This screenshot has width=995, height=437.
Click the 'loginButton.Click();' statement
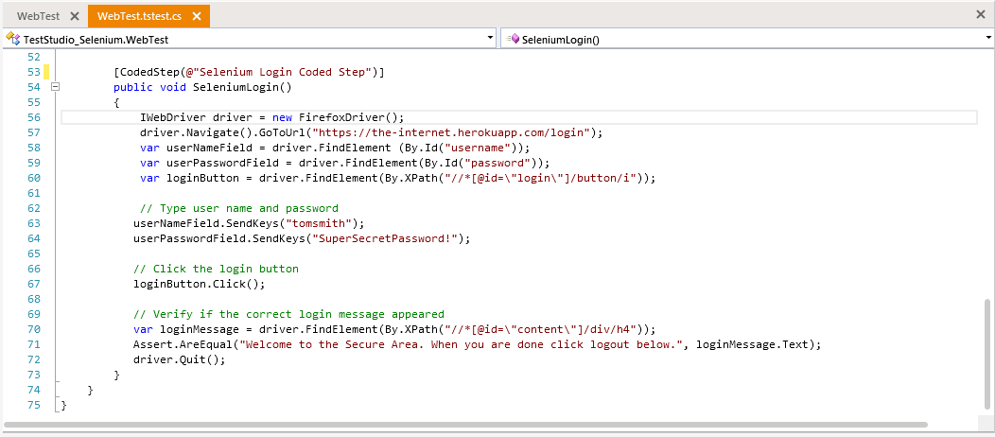click(200, 284)
